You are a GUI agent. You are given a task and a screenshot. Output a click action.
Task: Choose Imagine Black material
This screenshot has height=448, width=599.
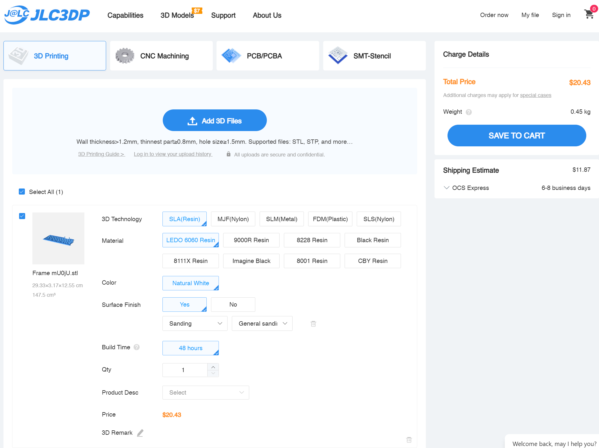[251, 261]
